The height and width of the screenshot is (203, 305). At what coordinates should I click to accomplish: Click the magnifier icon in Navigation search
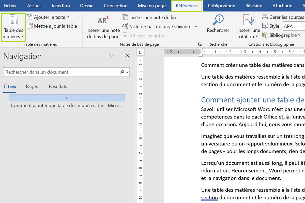122,72
